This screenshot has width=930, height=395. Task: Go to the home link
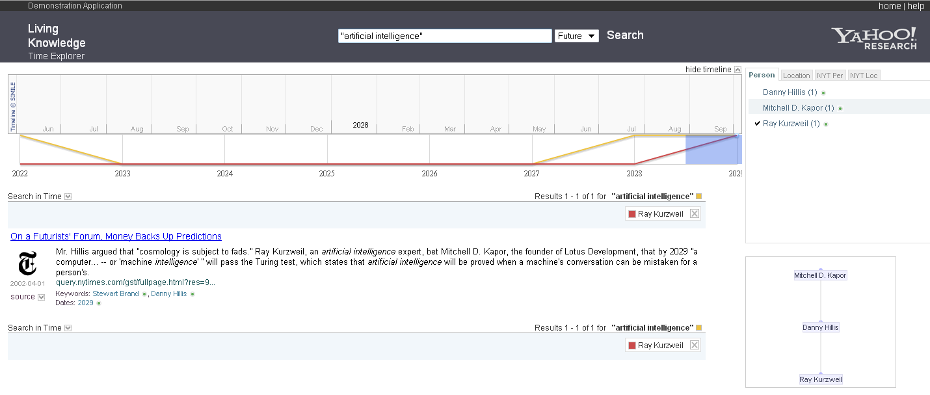[890, 6]
